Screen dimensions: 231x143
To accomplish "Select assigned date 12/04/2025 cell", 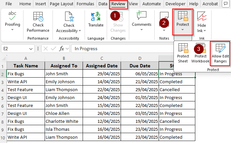I will pos(102,121).
